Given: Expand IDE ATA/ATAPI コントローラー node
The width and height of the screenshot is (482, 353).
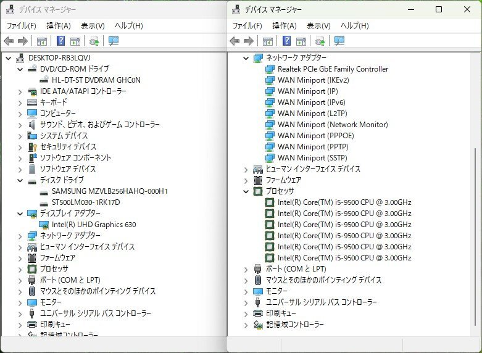Looking at the screenshot, I should (20, 91).
